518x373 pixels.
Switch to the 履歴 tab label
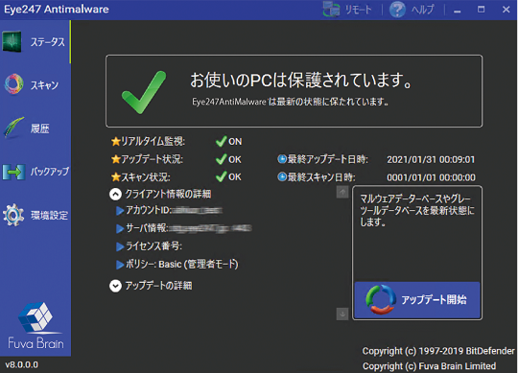coord(40,128)
